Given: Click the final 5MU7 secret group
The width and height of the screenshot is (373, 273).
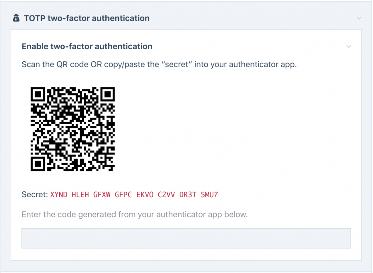Looking at the screenshot, I should 209,195.
